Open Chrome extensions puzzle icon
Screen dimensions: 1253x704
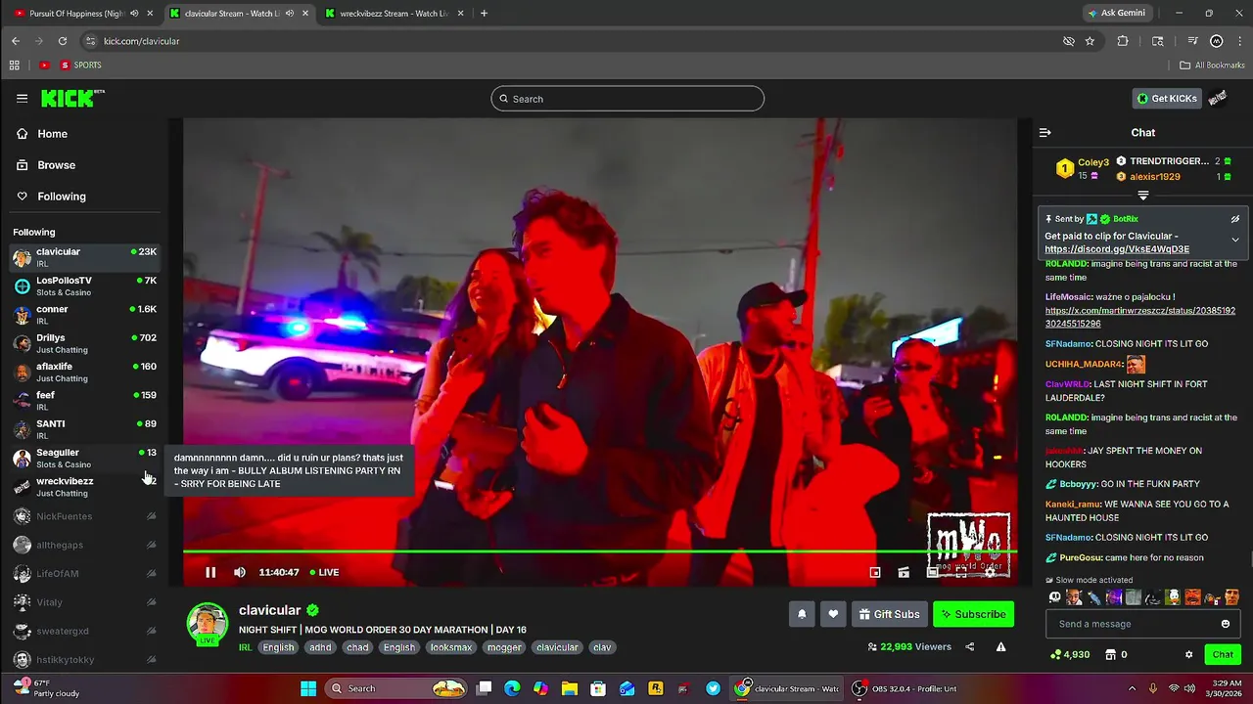click(x=1123, y=41)
